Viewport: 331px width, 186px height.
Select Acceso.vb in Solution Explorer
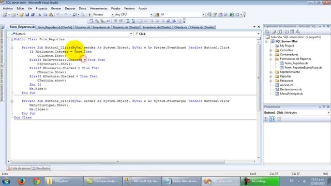(x=287, y=85)
